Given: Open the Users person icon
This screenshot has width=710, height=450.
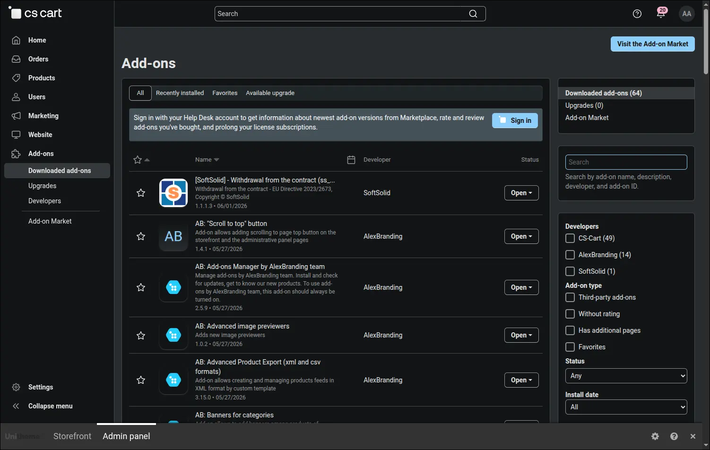Looking at the screenshot, I should point(16,97).
